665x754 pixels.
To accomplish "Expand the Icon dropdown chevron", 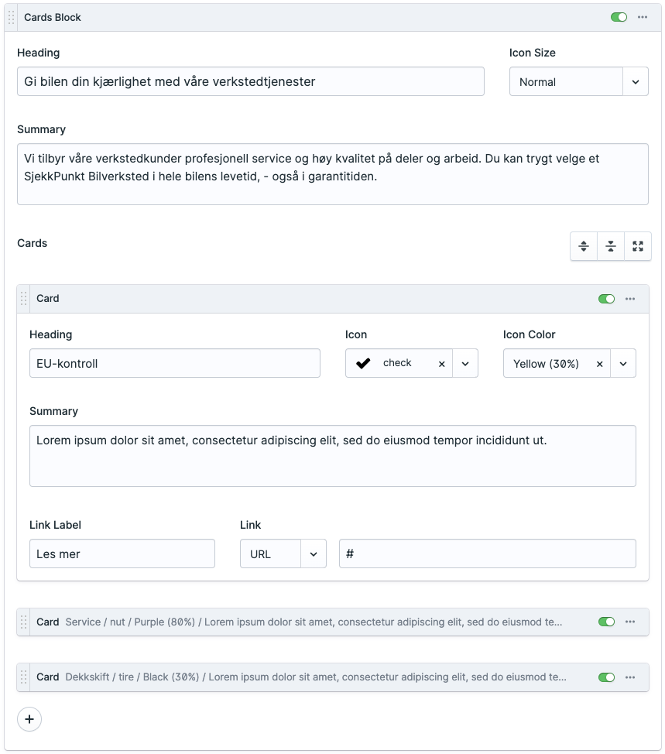I will 465,364.
